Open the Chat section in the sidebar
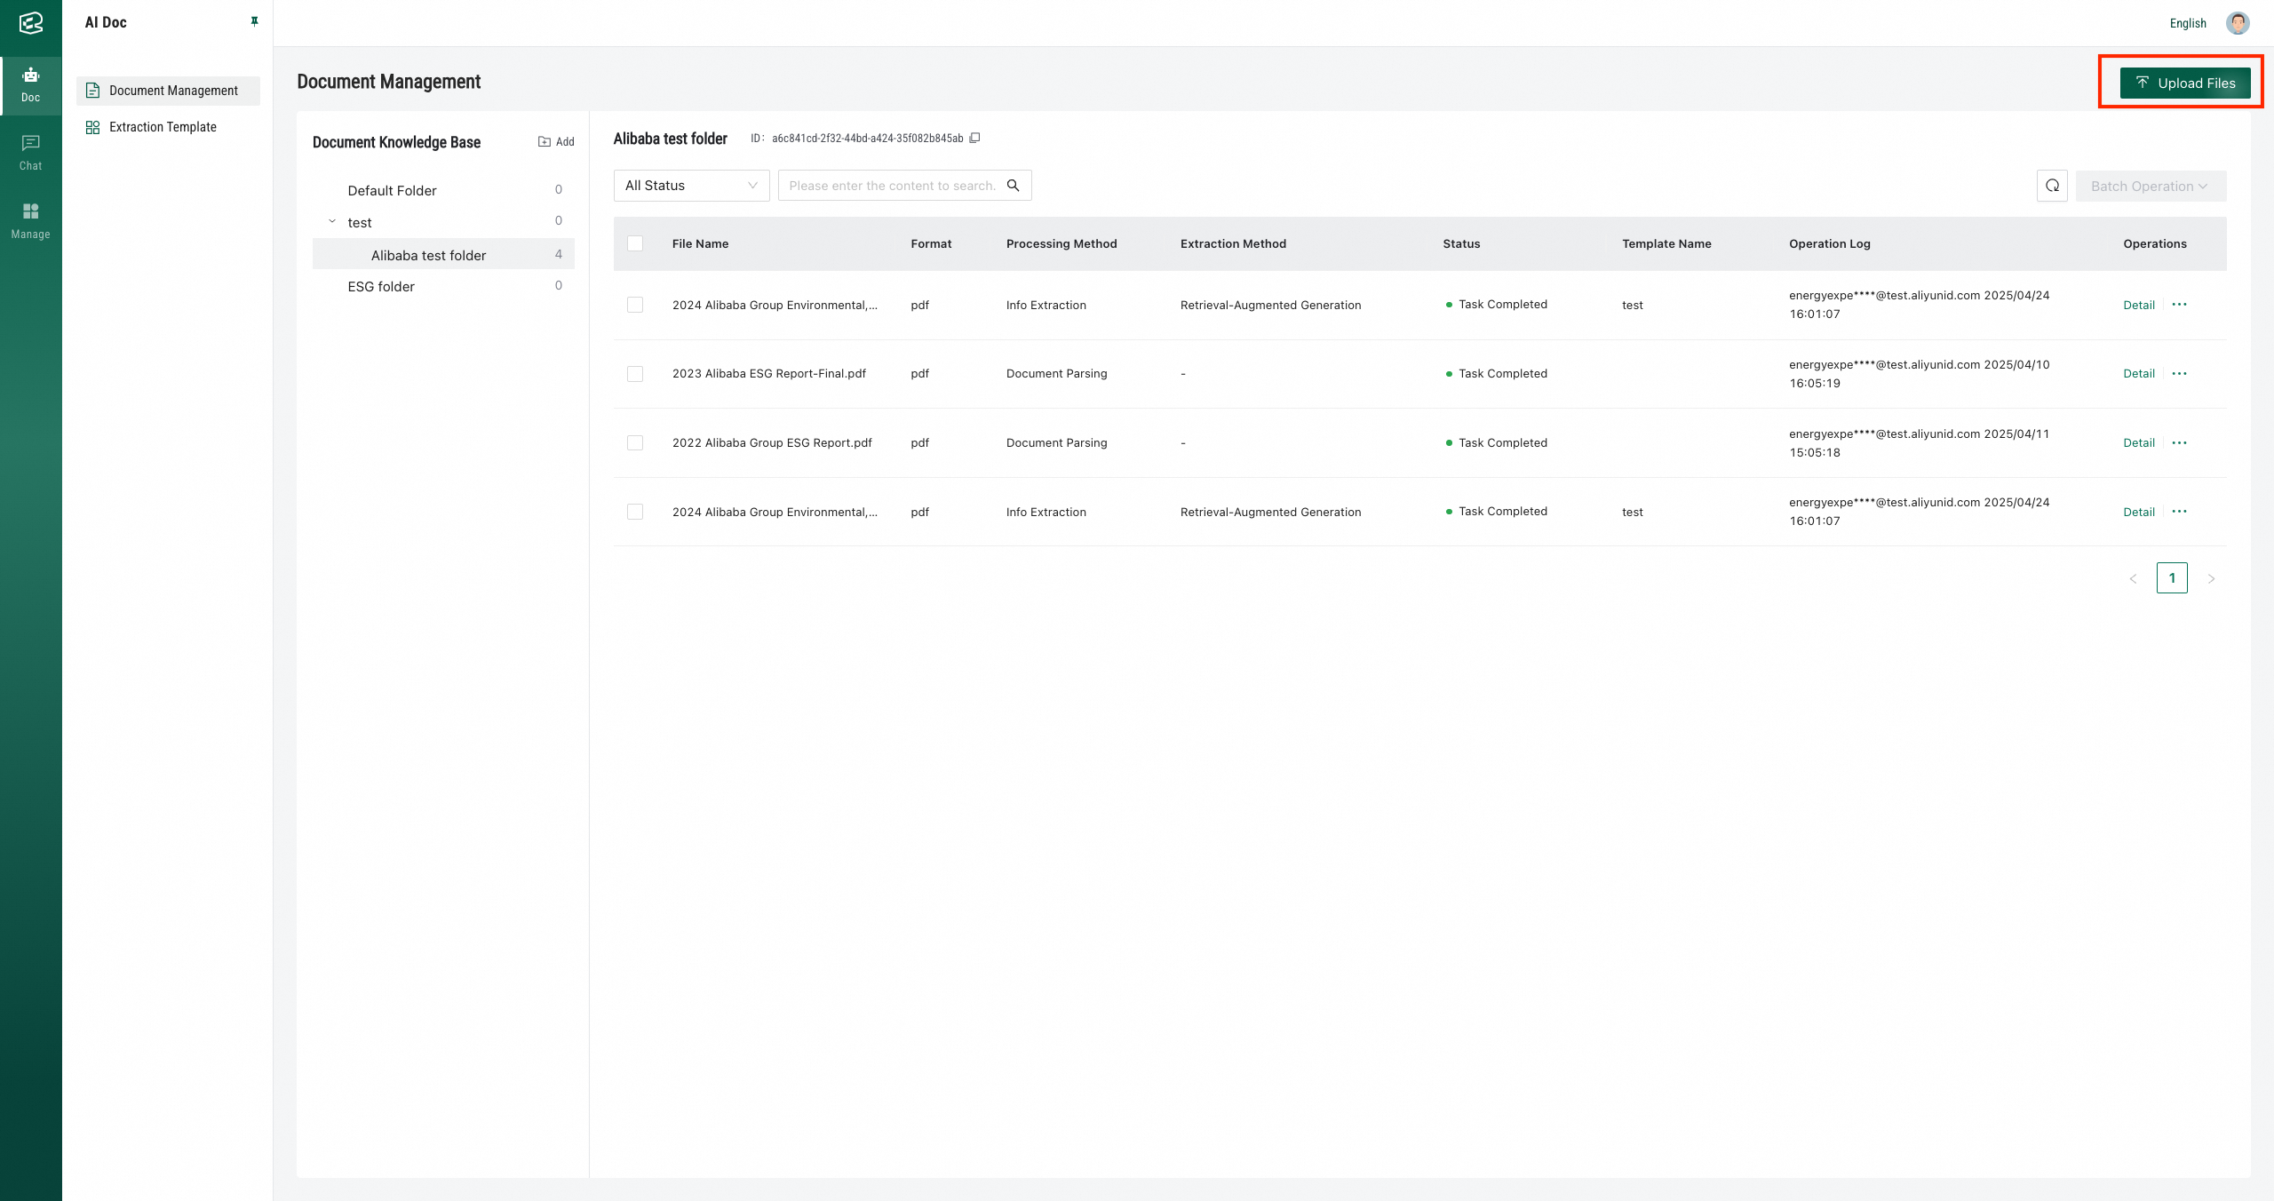The width and height of the screenshot is (2274, 1201). coord(30,152)
